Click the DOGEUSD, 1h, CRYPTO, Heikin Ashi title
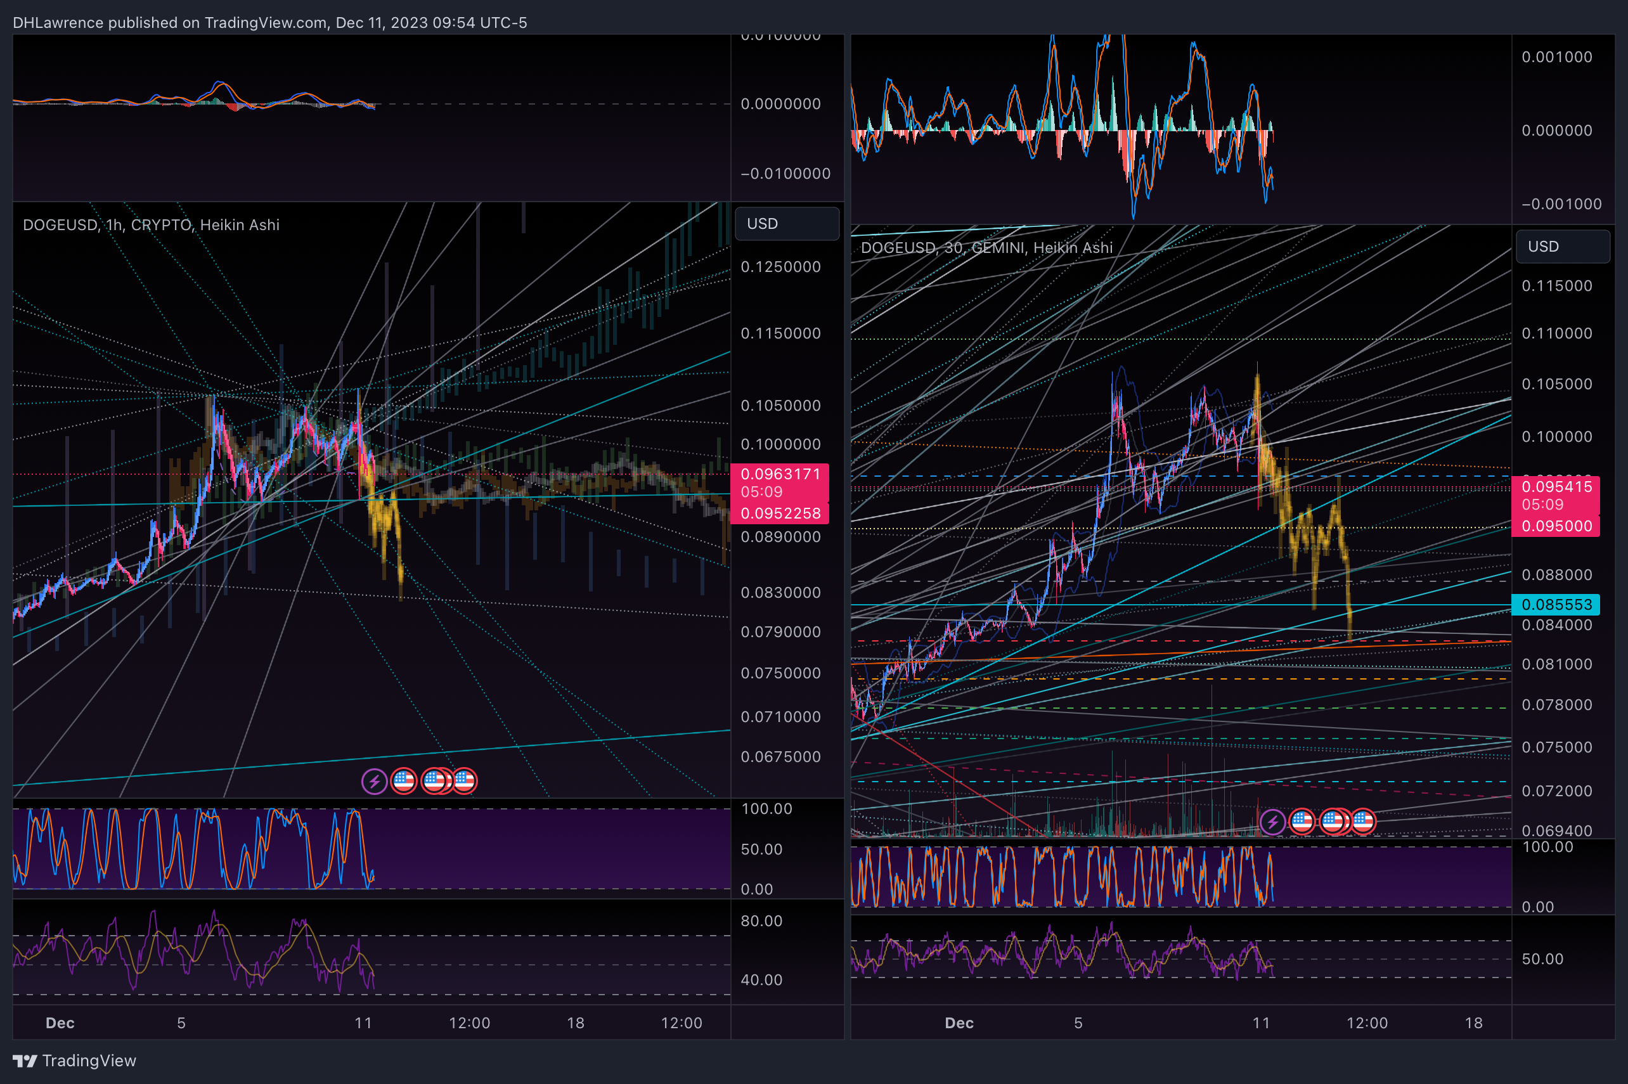Image resolution: width=1628 pixels, height=1084 pixels. (152, 224)
